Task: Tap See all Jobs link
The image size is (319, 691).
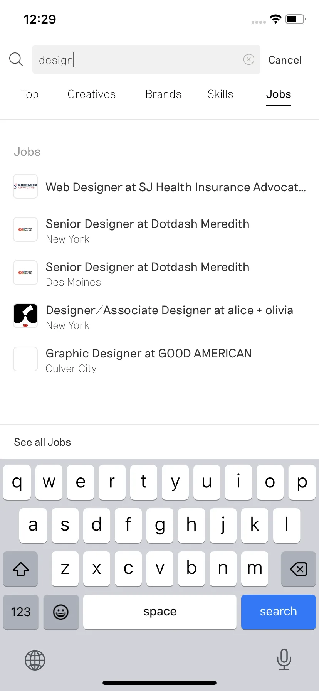Action: (x=42, y=442)
